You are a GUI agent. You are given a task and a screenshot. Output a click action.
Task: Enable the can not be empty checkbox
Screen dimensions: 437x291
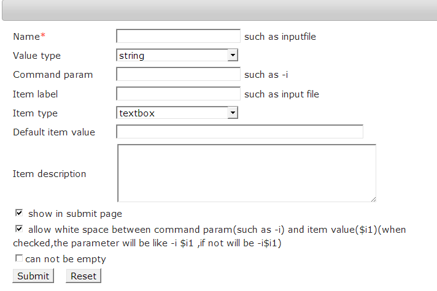click(19, 259)
